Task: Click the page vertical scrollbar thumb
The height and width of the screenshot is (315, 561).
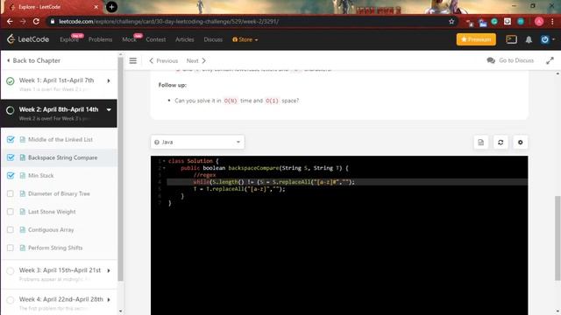Action: (557, 237)
